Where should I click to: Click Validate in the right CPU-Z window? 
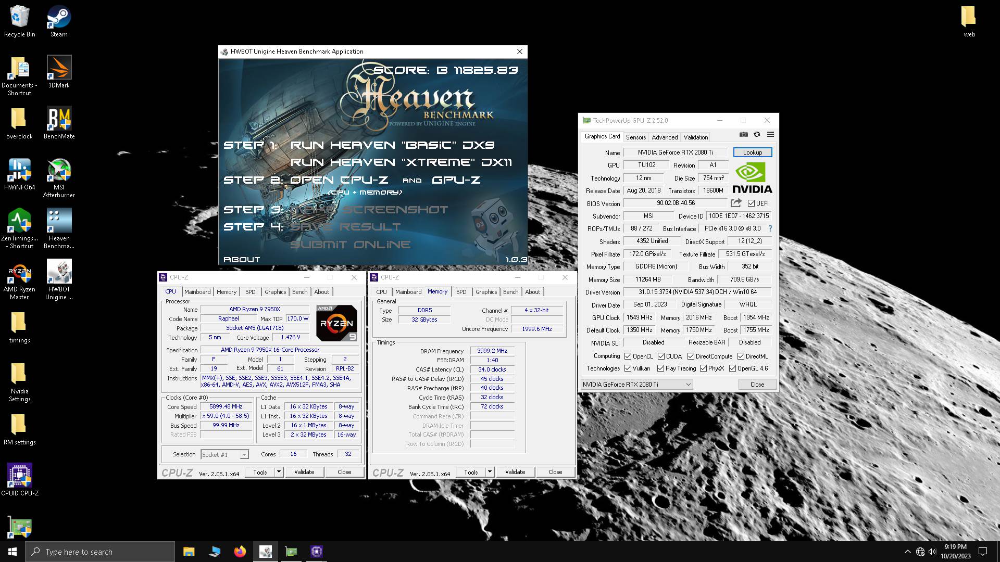pyautogui.click(x=515, y=472)
